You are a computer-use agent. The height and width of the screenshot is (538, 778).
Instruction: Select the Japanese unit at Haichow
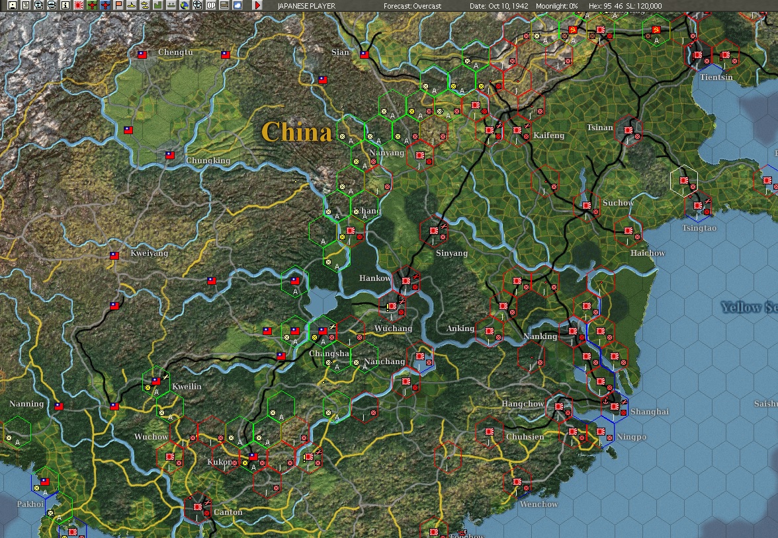click(x=628, y=231)
